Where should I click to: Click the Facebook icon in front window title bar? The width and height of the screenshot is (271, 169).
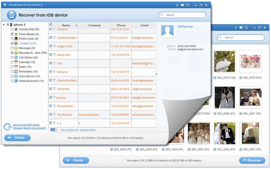point(177,5)
